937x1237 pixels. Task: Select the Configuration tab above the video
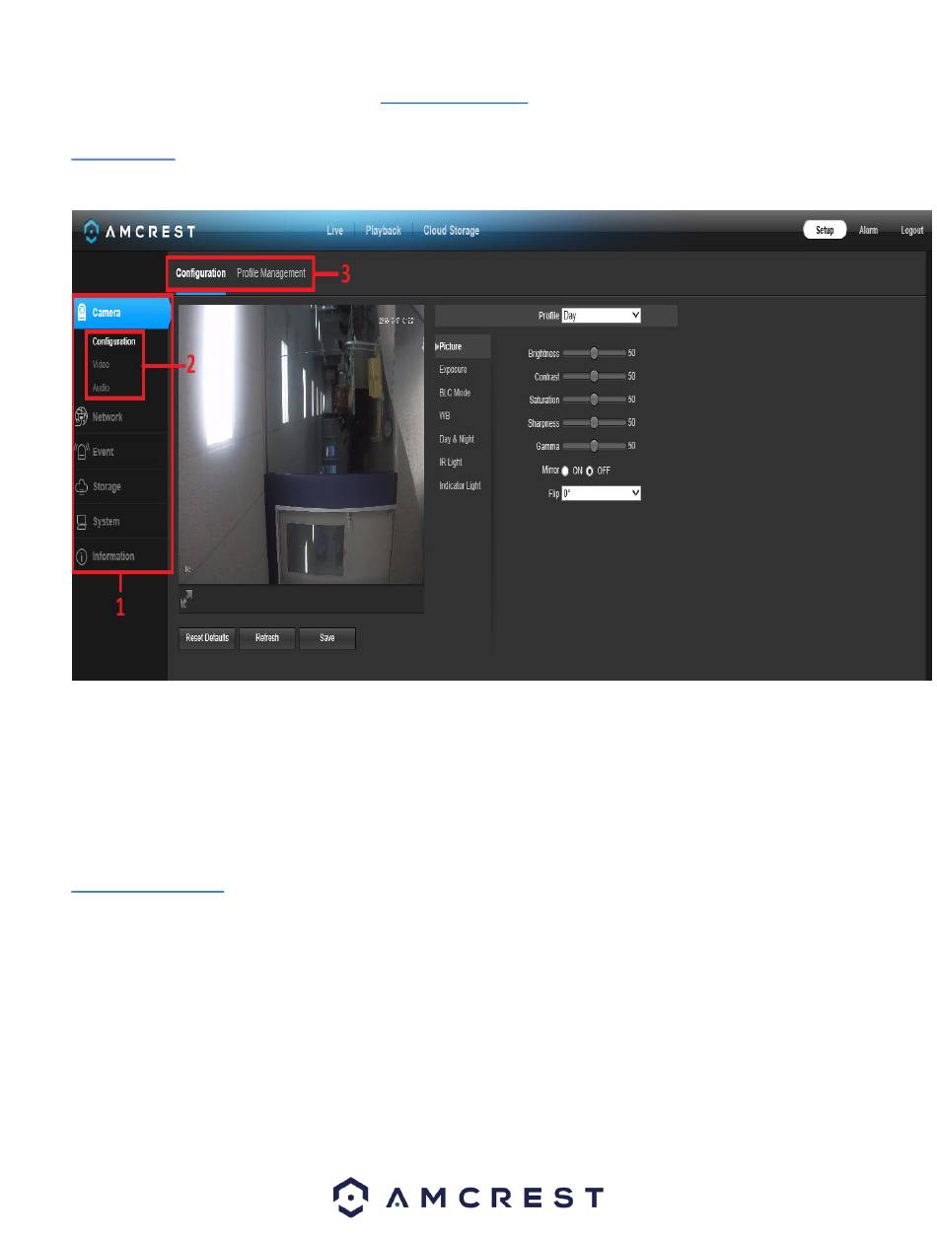(201, 273)
